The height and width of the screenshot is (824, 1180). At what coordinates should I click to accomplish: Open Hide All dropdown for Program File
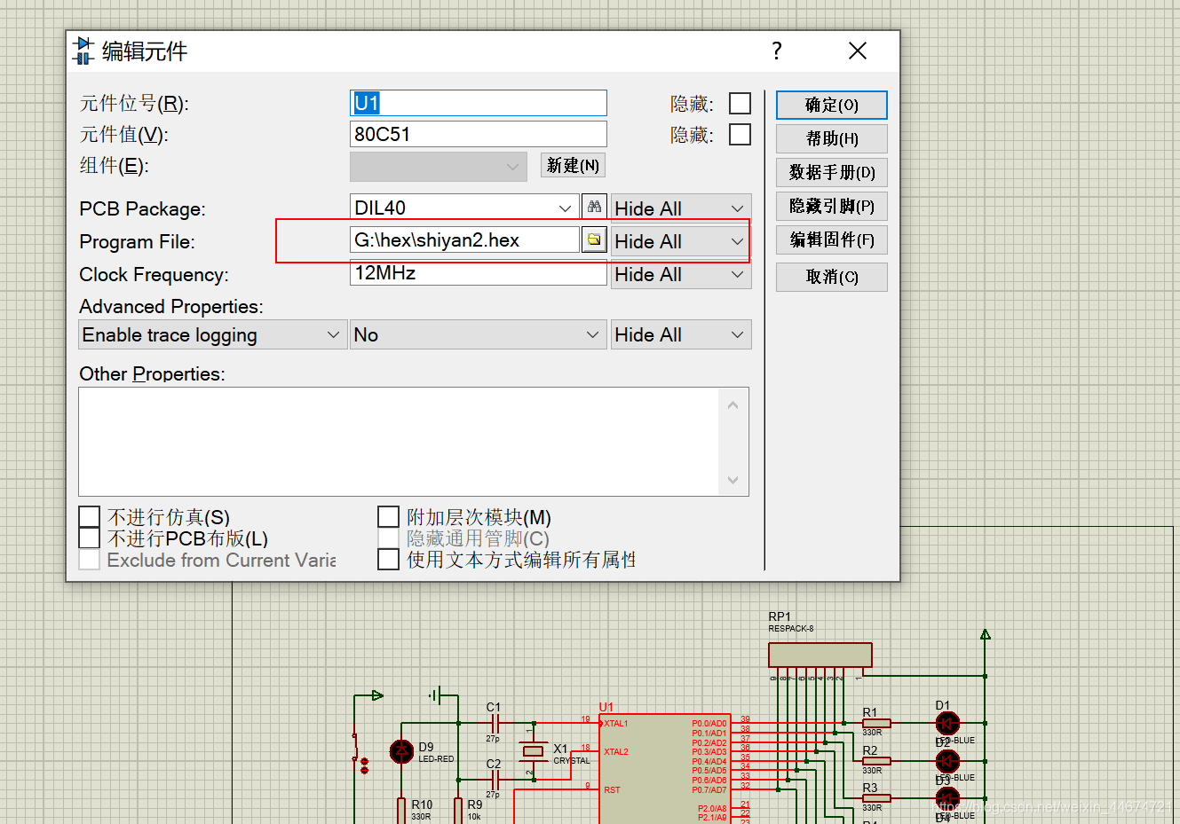pyautogui.click(x=681, y=241)
